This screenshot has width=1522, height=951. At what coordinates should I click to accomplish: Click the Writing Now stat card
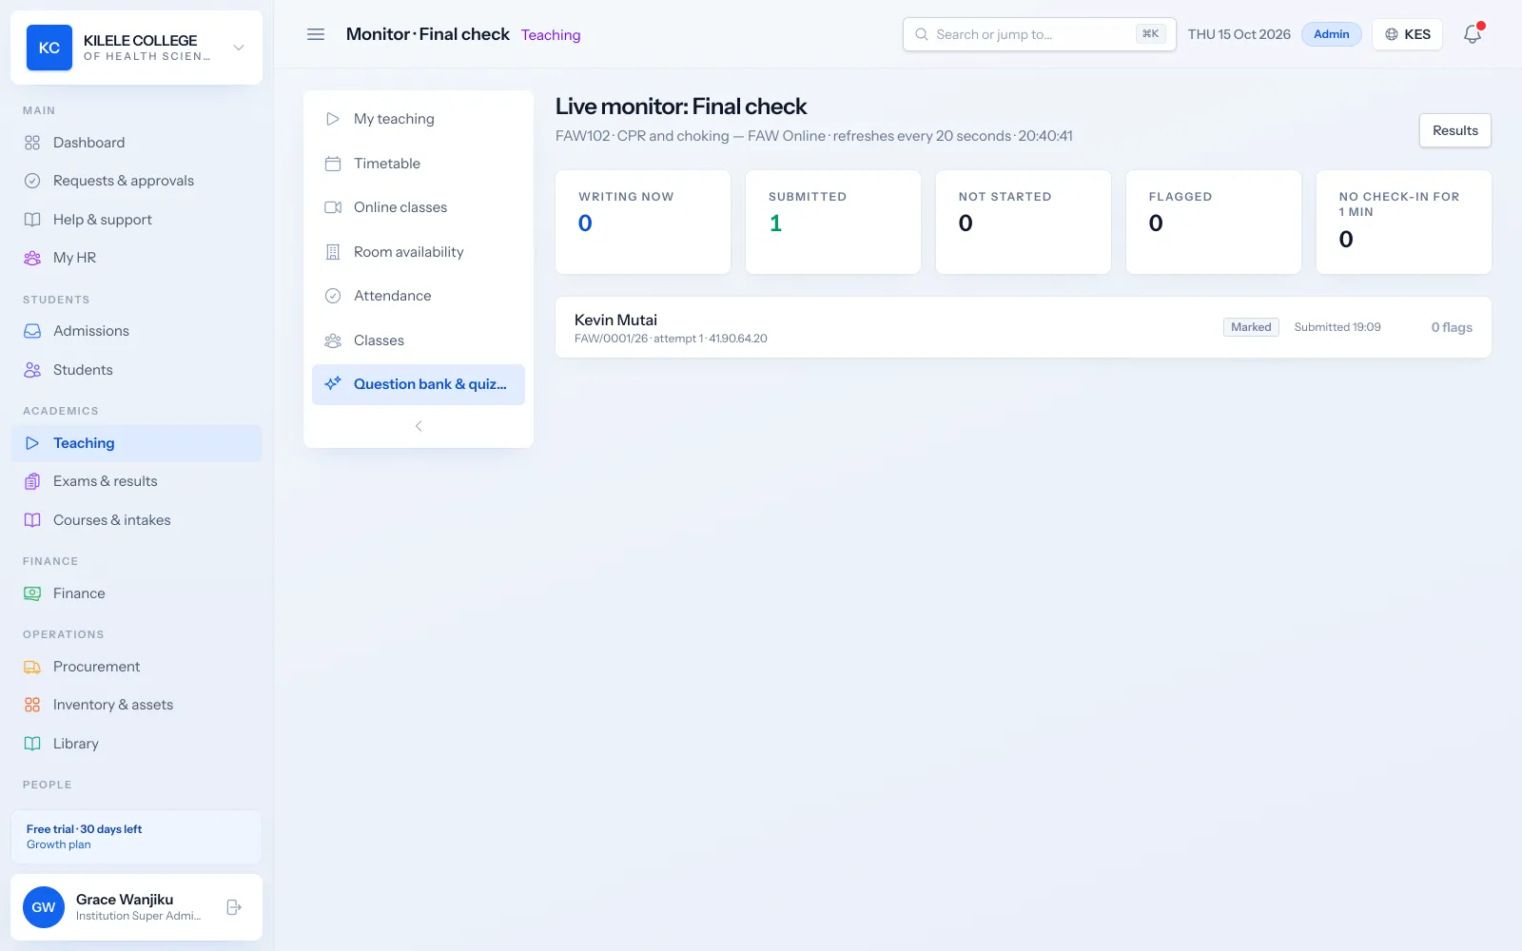pos(643,222)
